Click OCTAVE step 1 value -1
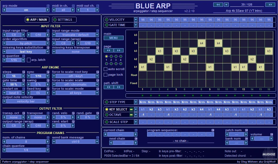The image size is (278, 164). [x=143, y=115]
